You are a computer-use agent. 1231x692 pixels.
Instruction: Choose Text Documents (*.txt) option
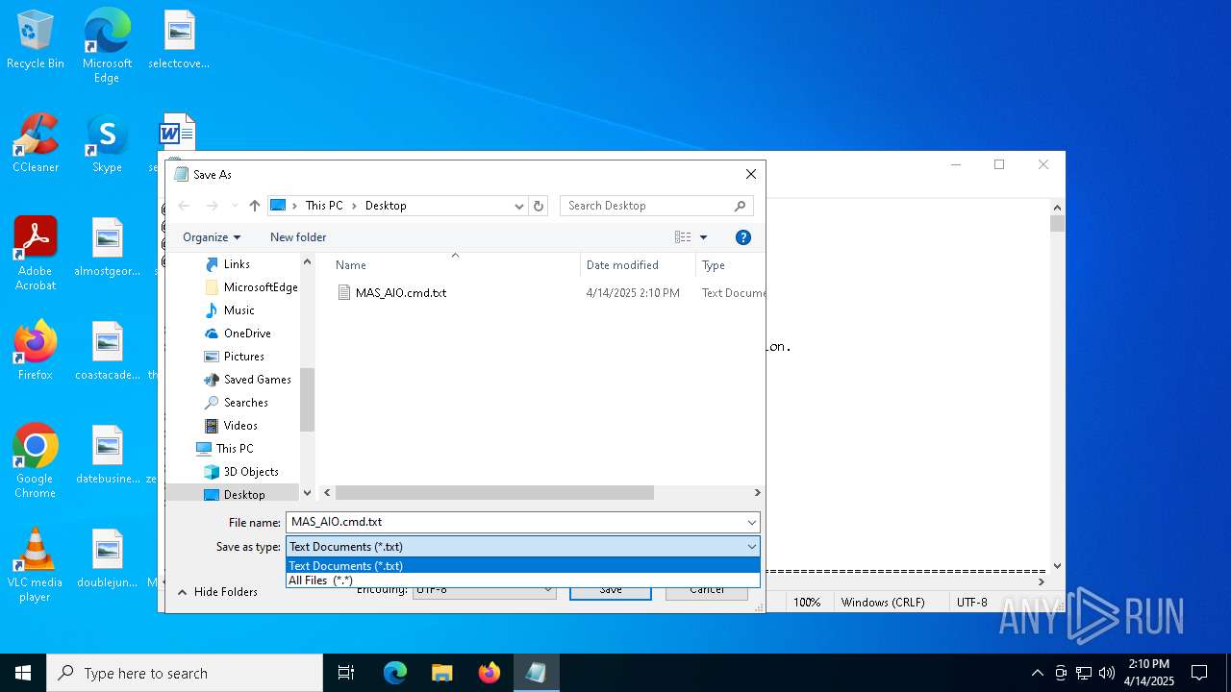[x=523, y=566]
